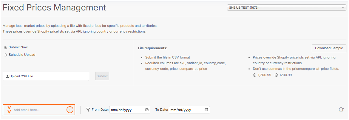The height and width of the screenshot is (120, 349).
Task: Click the Download Sample button
Action: coord(329,48)
